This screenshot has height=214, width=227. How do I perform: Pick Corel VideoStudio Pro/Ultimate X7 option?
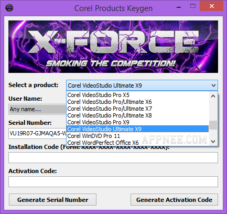click(x=110, y=109)
